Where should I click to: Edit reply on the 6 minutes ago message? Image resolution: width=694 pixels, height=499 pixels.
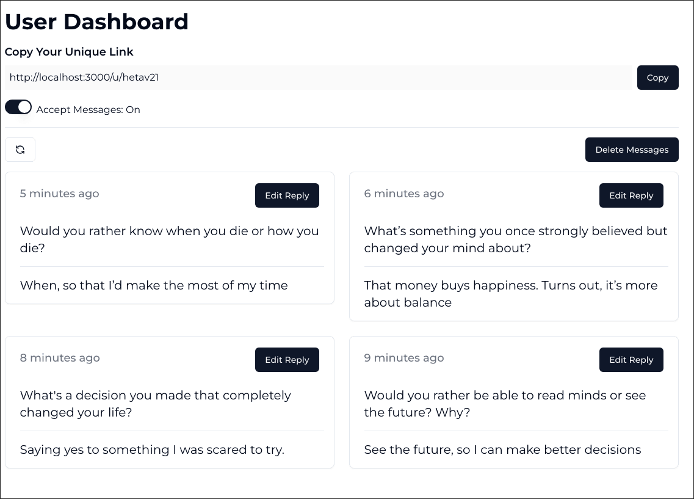pos(631,195)
